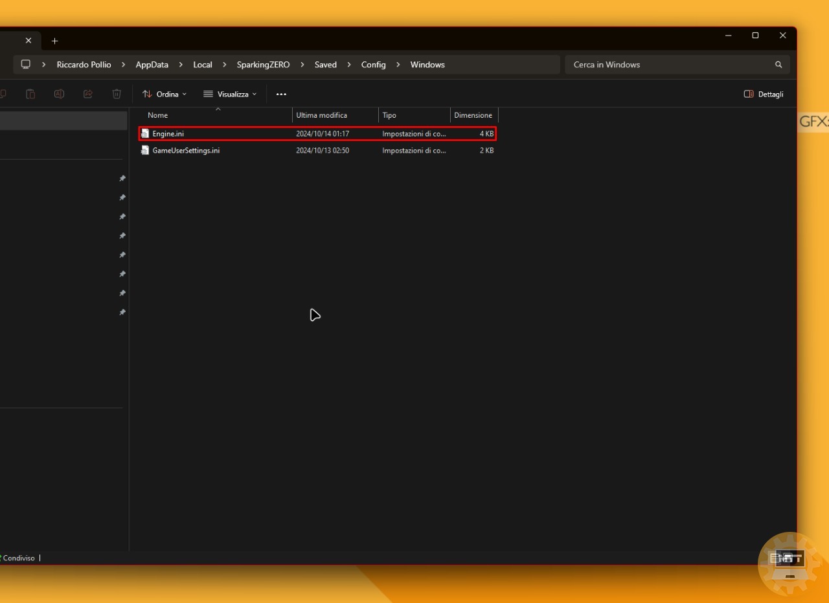The image size is (829, 603).
Task: Sort by Ultima modifica column header
Action: pyautogui.click(x=335, y=115)
